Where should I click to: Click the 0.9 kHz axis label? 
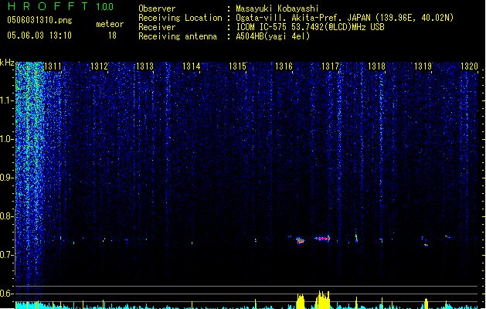pyautogui.click(x=6, y=178)
